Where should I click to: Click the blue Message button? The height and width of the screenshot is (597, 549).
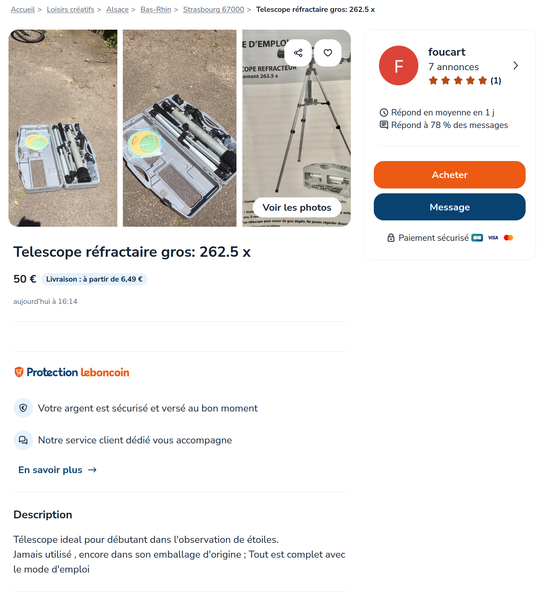(450, 207)
